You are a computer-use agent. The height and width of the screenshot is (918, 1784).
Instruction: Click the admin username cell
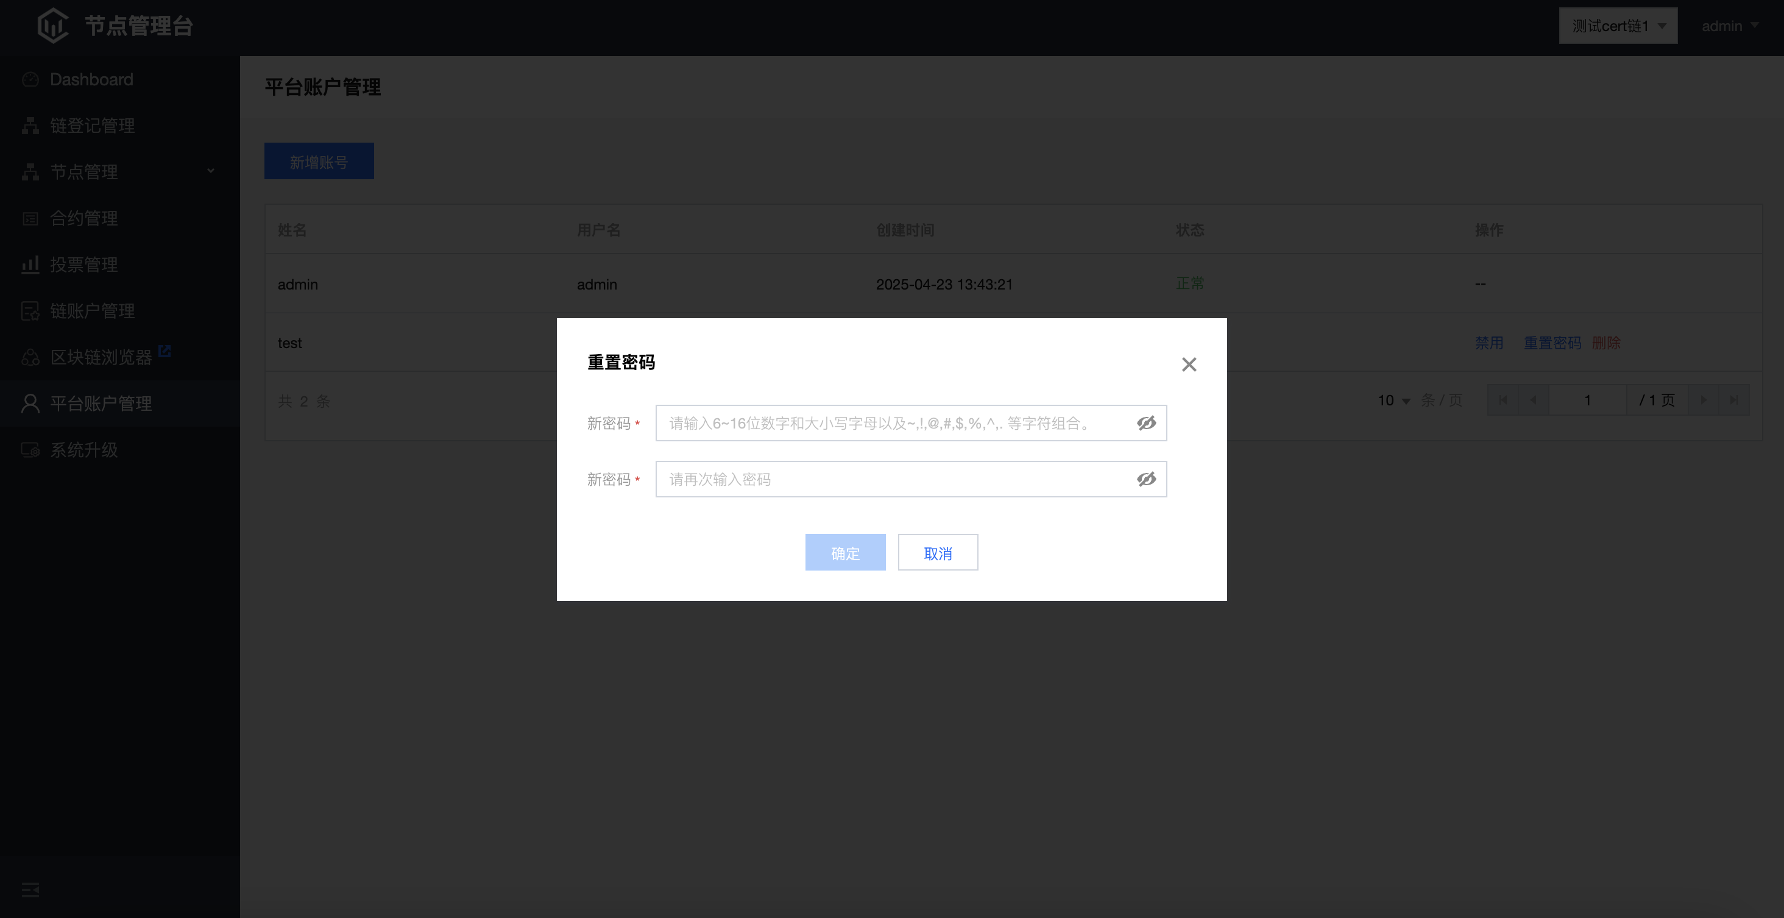pos(597,284)
